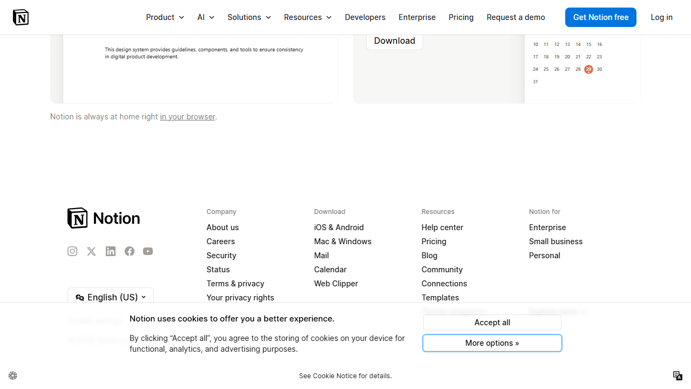Click the footer Notion logo

coord(104,218)
